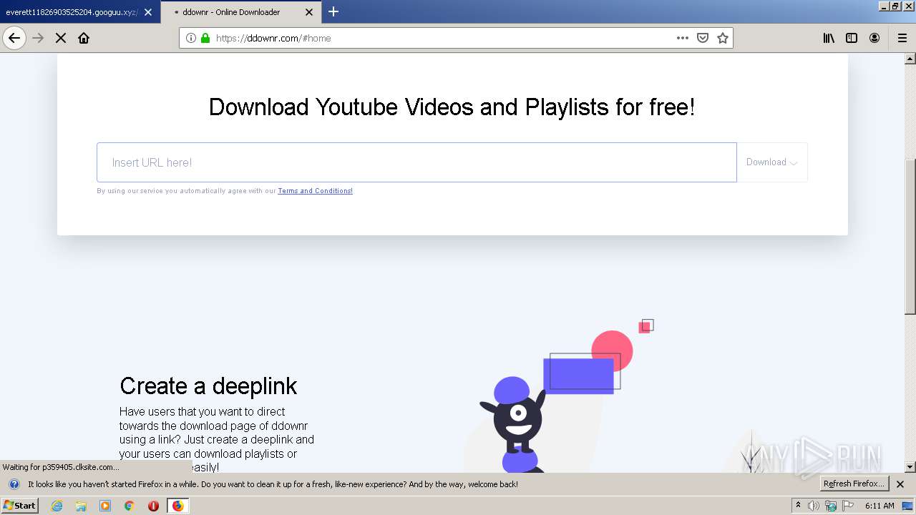
Task: Toggle the Firefox sidebar view
Action: pos(852,38)
